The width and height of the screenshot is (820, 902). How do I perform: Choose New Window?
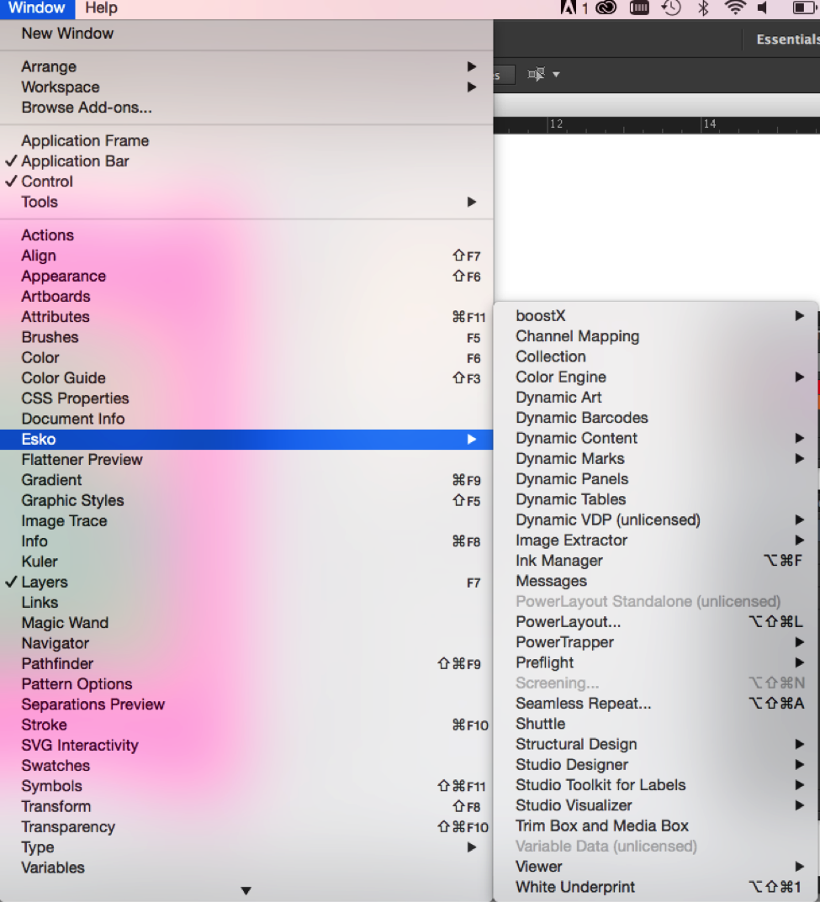click(x=246, y=34)
